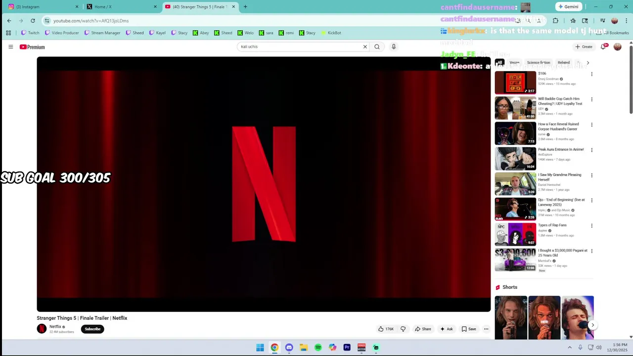This screenshot has height=356, width=633.
Task: Open options for Grandma video
Action: pos(591,175)
